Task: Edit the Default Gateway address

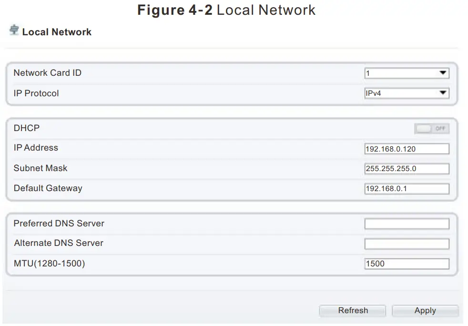Action: [406, 188]
